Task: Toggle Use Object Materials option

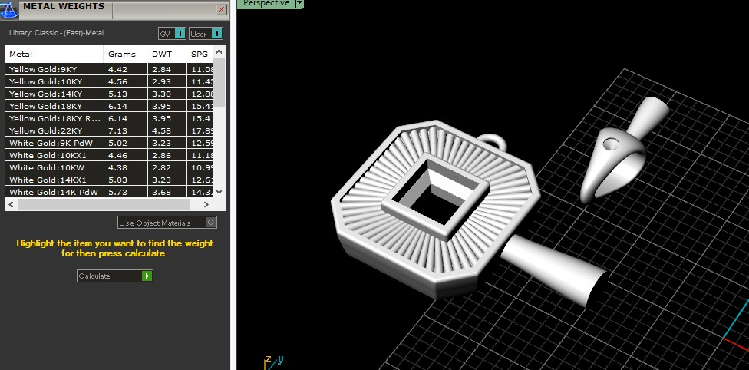Action: (x=167, y=223)
